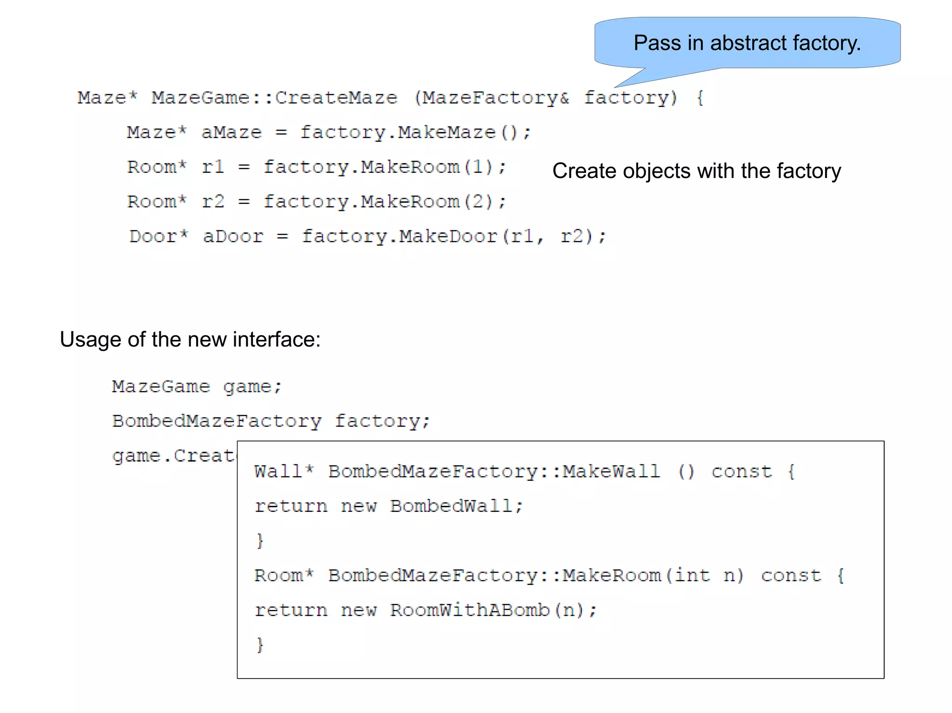
Task: Click the BombedMazeFactory::MakeWall signature line
Action: 524,472
